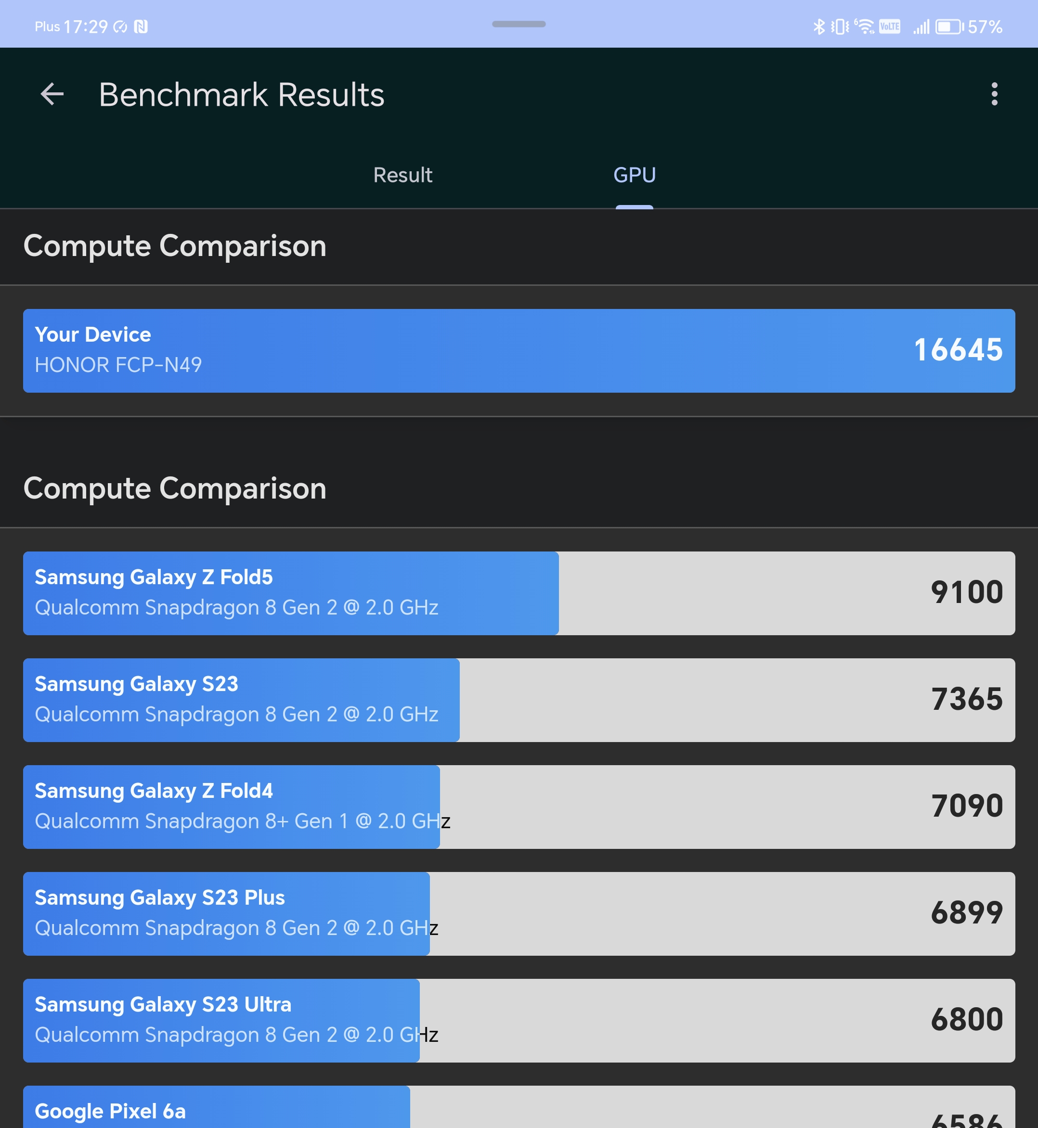
Task: Select the Samsung Galaxy Z Fold5 result
Action: 519,593
